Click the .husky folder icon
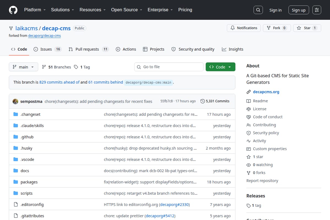Image resolution: width=330 pixels, height=220 pixels. click(16, 148)
